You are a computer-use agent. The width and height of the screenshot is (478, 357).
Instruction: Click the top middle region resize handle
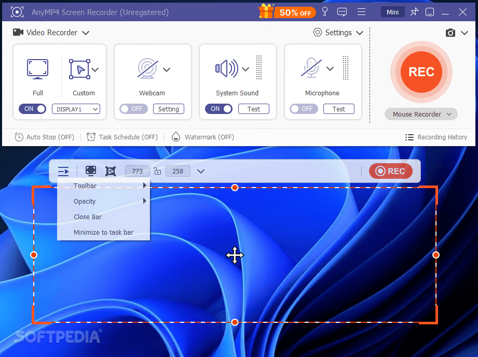235,188
